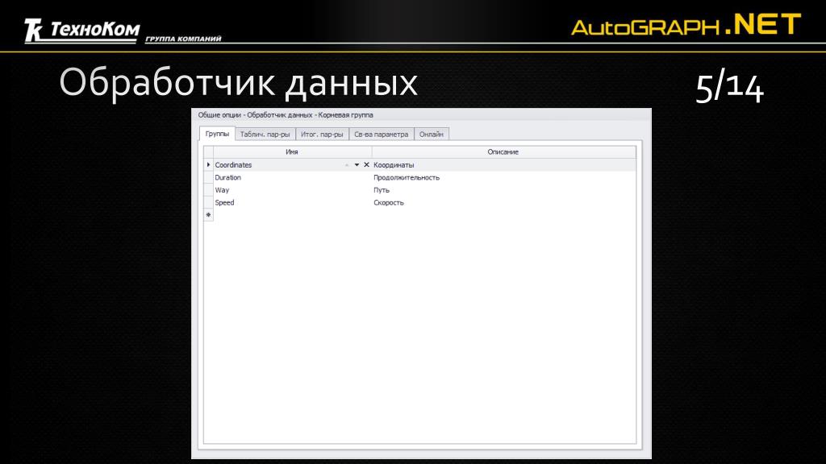826x464 pixels.
Task: Sort by the Описание column header
Action: pyautogui.click(x=503, y=152)
